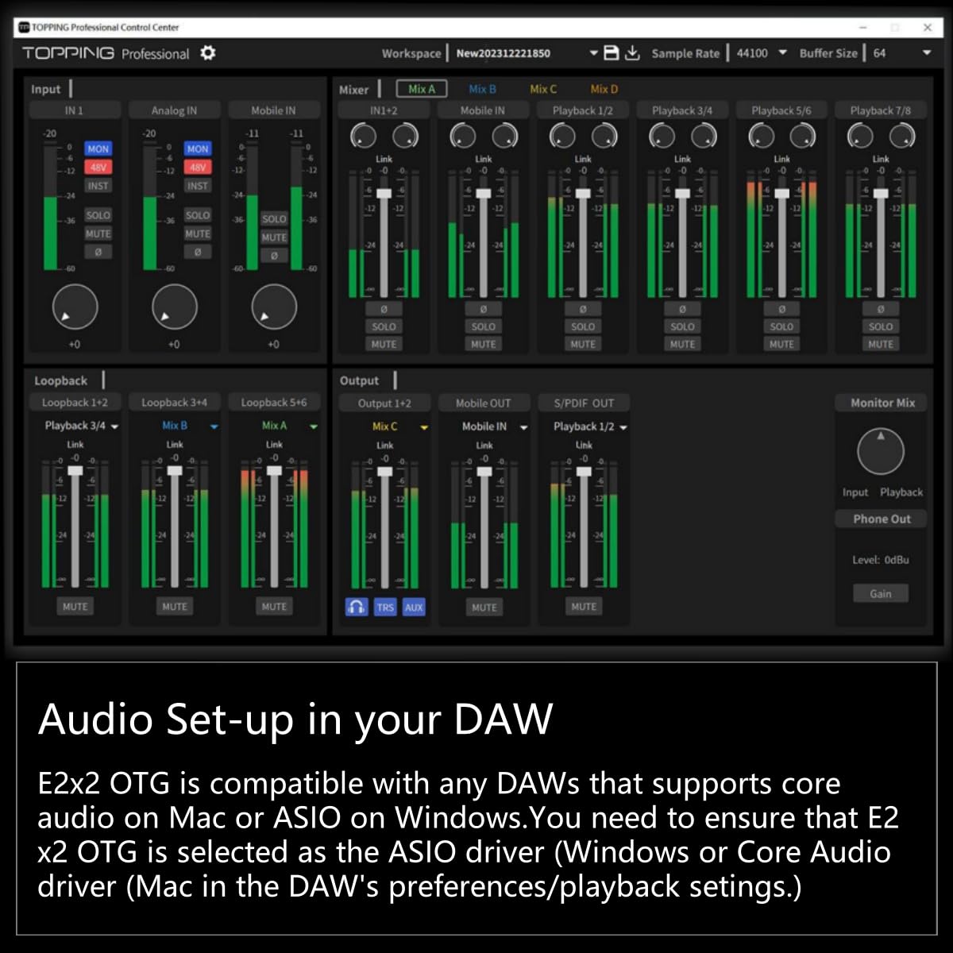Switch to the Mix C tab

(543, 89)
